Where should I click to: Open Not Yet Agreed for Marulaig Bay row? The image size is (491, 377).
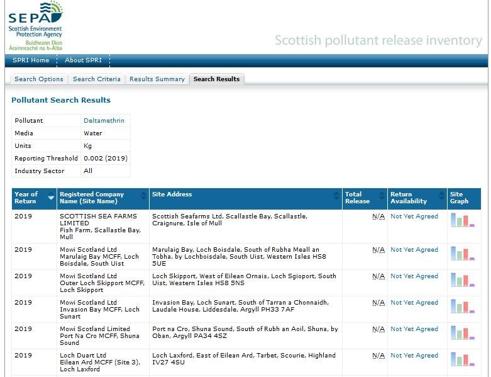414,250
